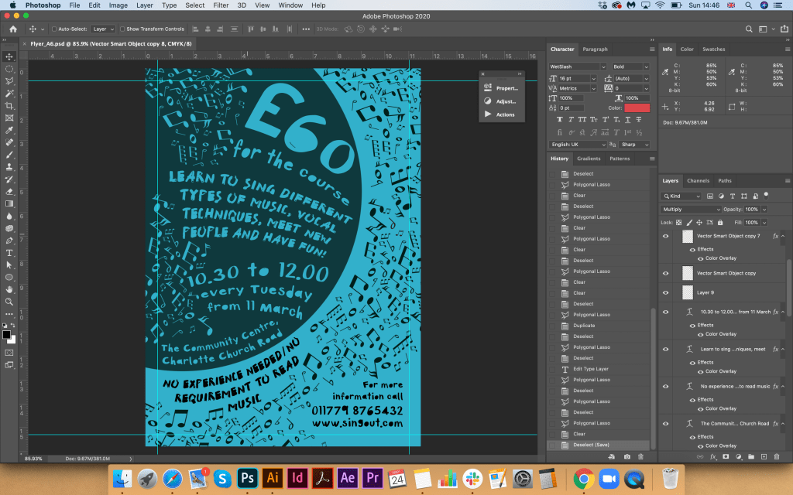The width and height of the screenshot is (793, 495).
Task: Switch to the Swatches tab
Action: pos(713,49)
